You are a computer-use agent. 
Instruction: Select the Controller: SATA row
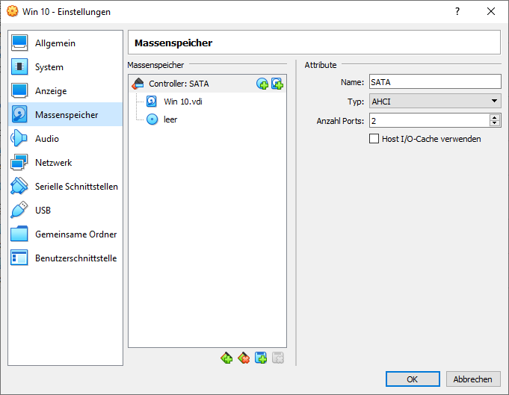coord(207,84)
